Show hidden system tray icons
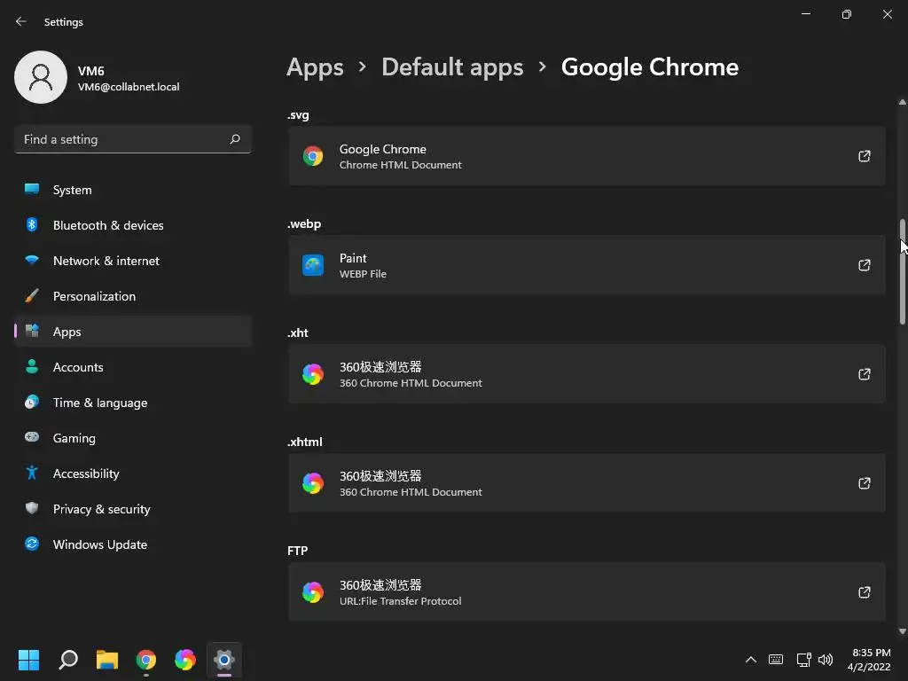The width and height of the screenshot is (908, 681). tap(750, 660)
